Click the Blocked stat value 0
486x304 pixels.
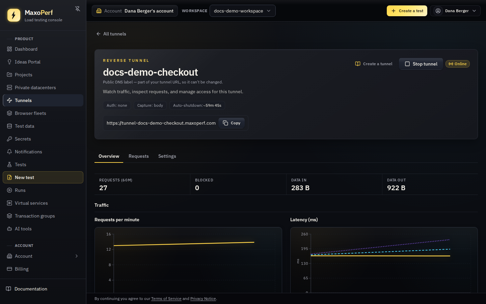197,188
